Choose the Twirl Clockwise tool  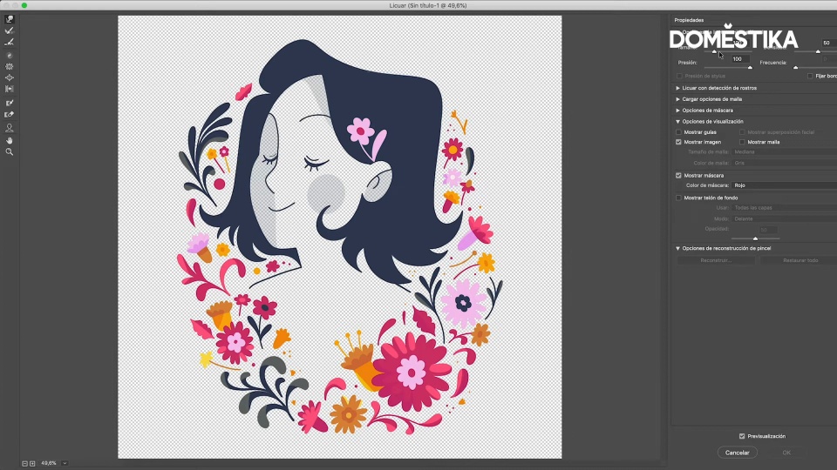[10, 55]
